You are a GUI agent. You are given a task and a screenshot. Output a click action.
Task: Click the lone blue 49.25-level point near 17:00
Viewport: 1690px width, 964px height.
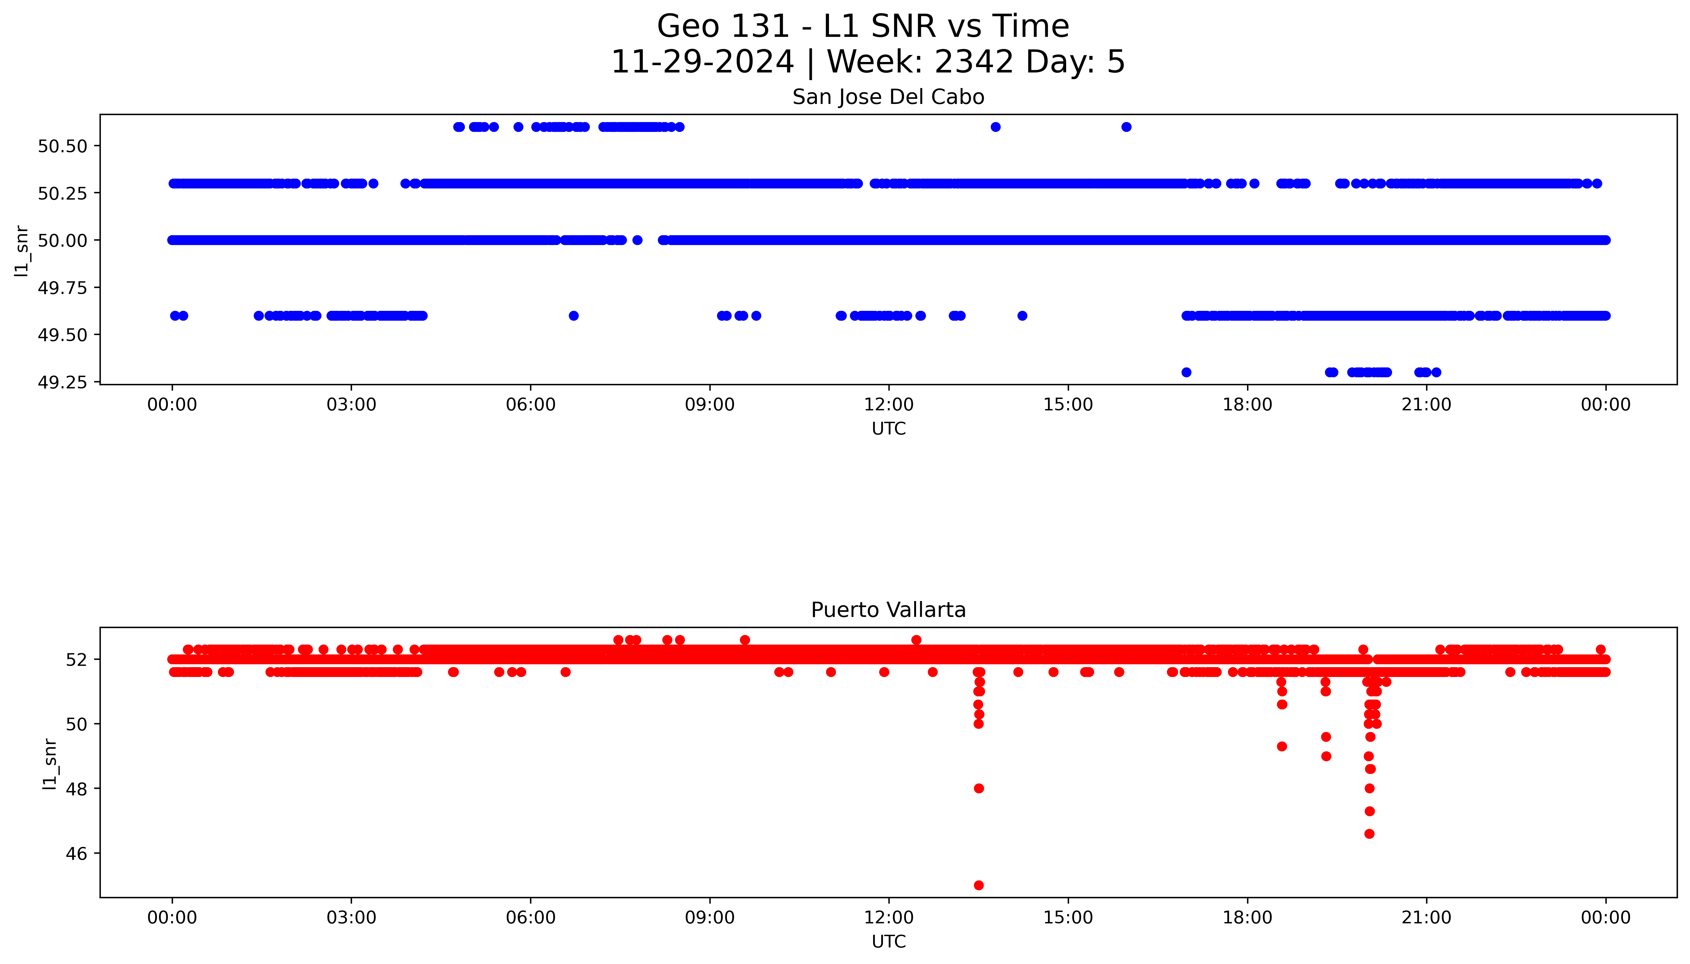click(1186, 372)
